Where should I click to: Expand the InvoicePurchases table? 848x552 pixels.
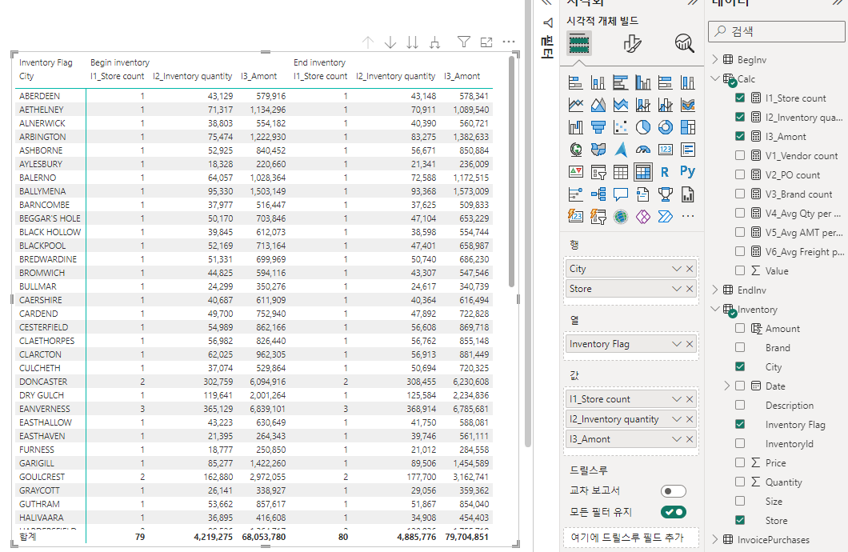point(715,539)
